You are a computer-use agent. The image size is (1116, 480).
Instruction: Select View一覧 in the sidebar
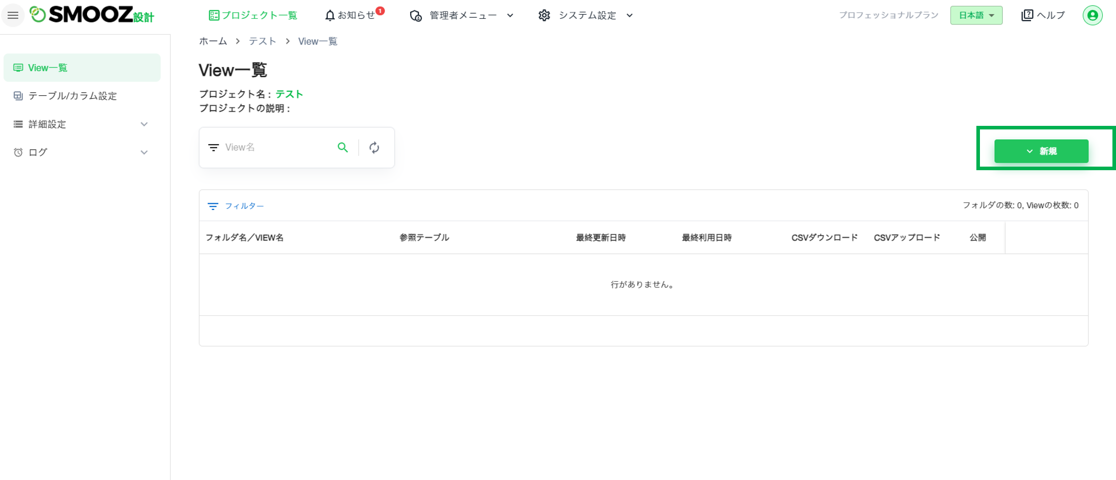(82, 68)
